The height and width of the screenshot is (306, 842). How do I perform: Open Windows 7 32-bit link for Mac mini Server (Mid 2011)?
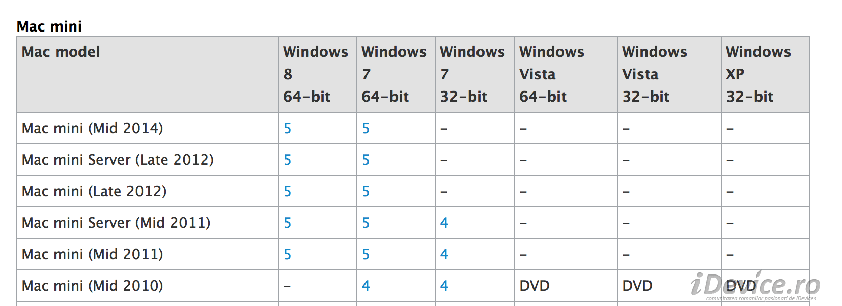[x=444, y=223]
